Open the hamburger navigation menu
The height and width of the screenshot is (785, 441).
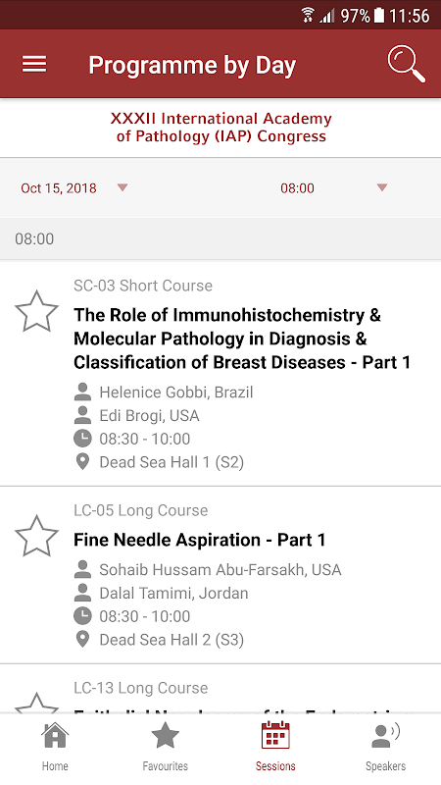click(x=34, y=64)
